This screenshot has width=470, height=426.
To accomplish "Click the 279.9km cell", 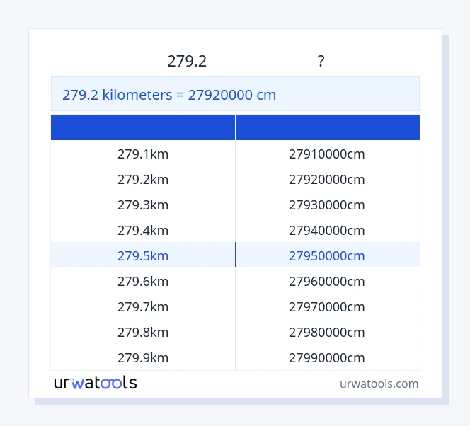I will [x=143, y=358].
